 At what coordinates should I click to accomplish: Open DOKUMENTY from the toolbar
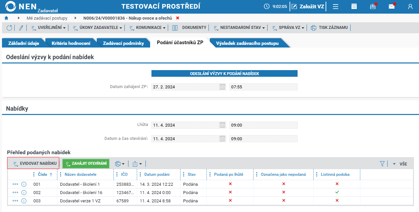[189, 28]
